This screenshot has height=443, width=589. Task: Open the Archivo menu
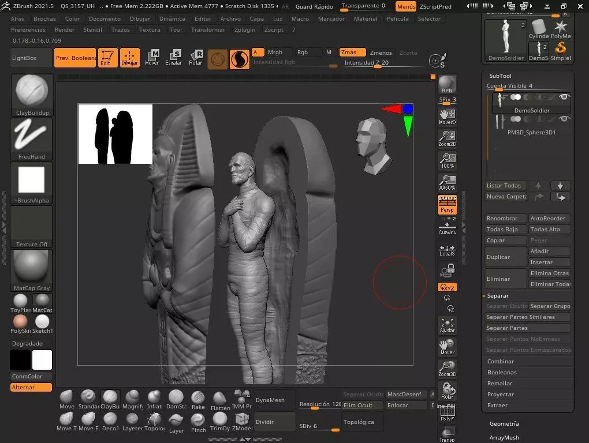pyautogui.click(x=230, y=19)
